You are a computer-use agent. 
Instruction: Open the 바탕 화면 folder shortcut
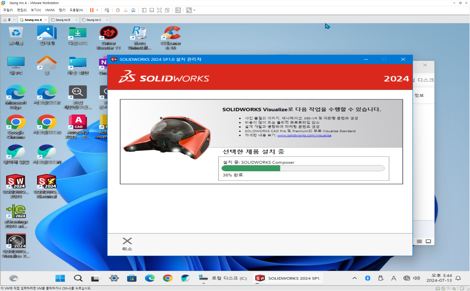coord(78,65)
